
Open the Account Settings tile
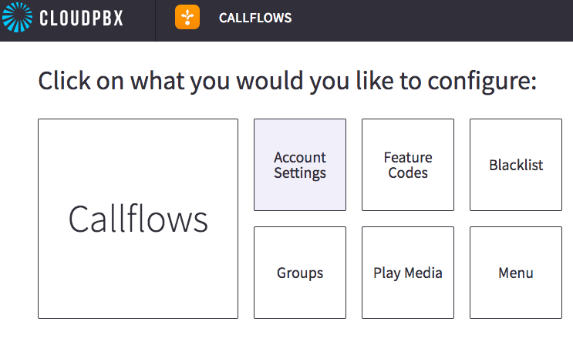pyautogui.click(x=300, y=165)
